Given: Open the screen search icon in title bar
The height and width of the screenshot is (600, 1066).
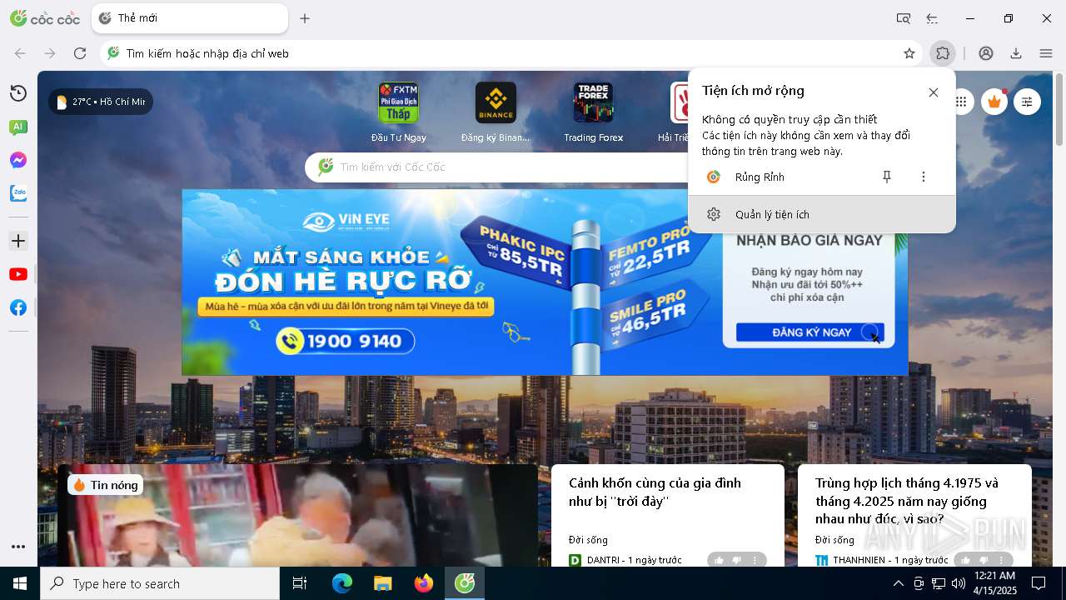Looking at the screenshot, I should (x=903, y=18).
